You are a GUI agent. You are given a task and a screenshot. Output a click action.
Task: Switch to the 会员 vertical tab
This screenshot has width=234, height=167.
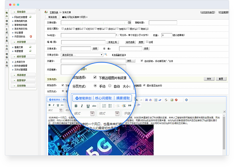click(7, 47)
